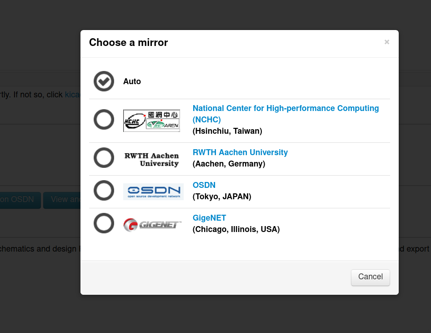Click the NCHC logo image
This screenshot has height=333, width=431.
pos(151,121)
